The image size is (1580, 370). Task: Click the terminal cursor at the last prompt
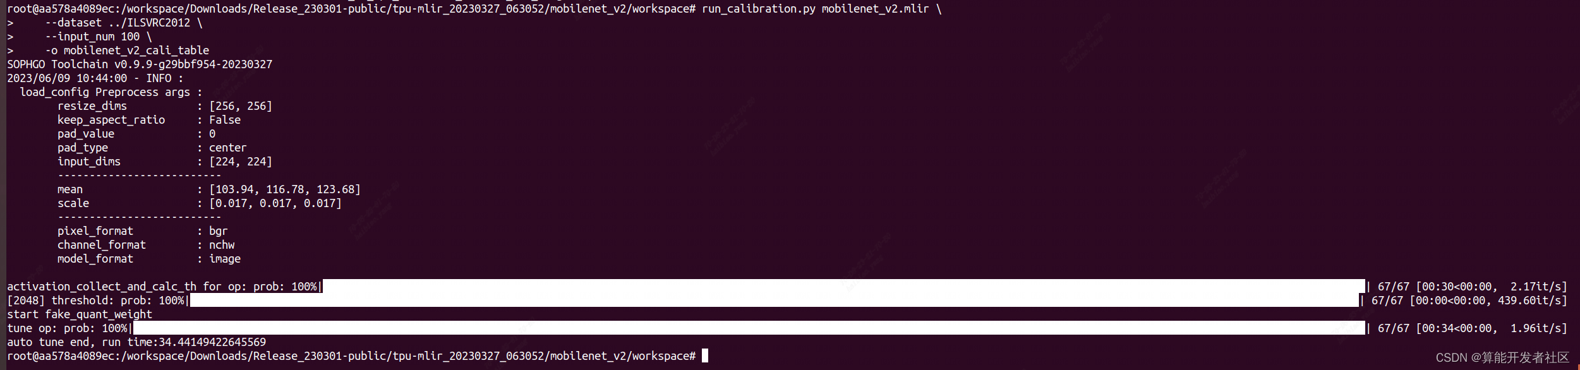coord(705,355)
